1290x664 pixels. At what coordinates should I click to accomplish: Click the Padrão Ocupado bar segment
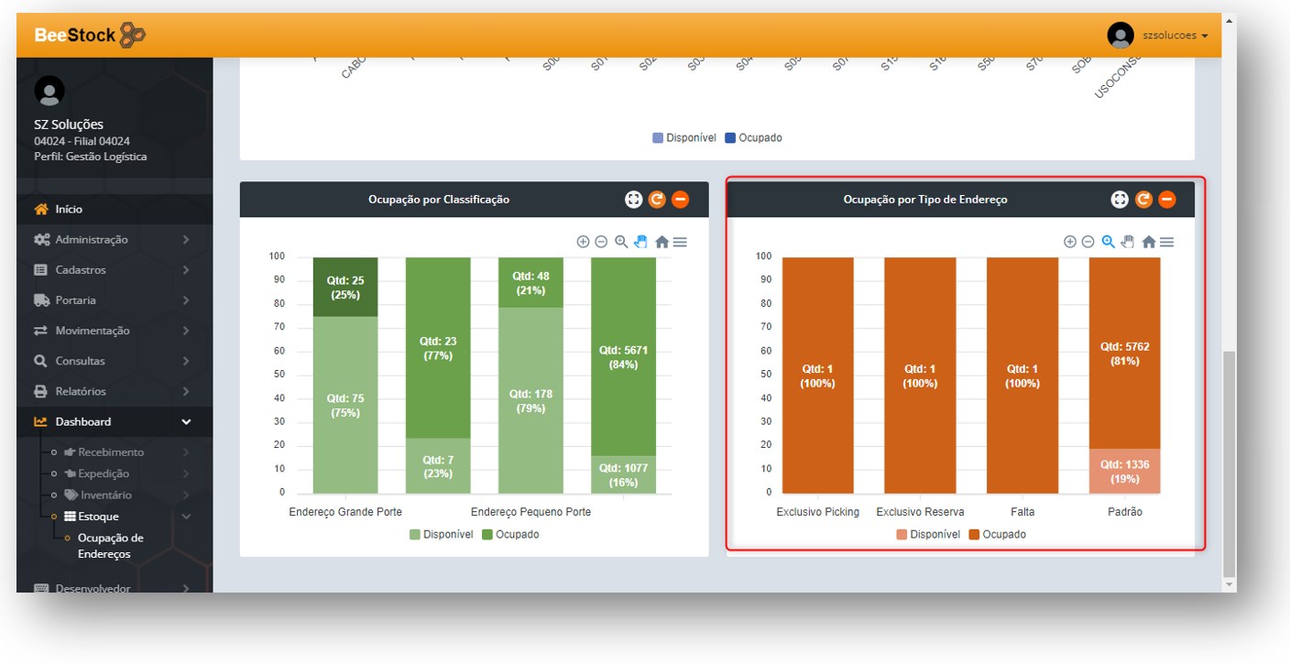1124,353
